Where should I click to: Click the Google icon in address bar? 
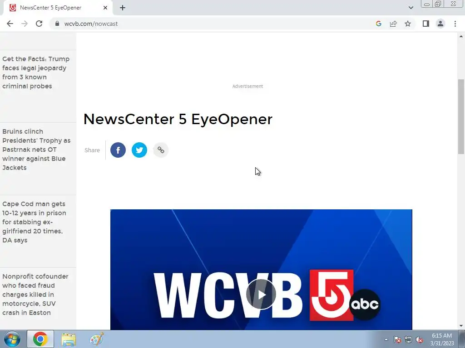(378, 24)
